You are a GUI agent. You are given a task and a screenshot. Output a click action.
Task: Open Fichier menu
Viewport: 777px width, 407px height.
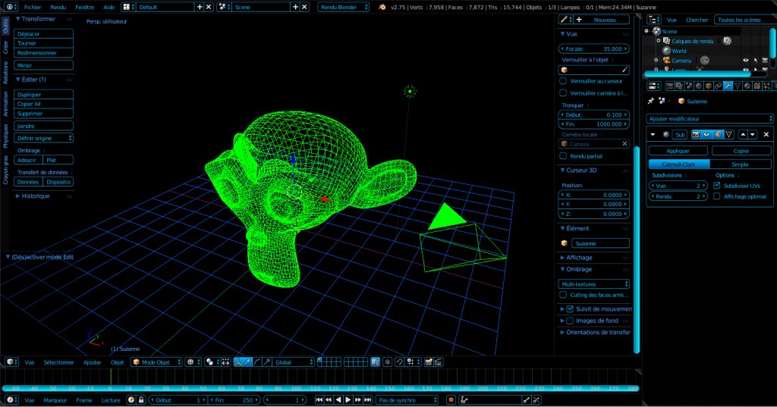pyautogui.click(x=33, y=8)
